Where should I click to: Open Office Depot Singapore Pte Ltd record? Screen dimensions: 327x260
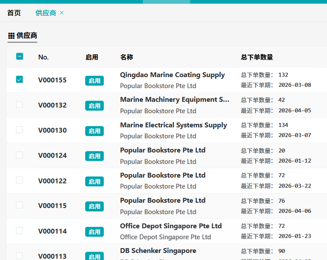[170, 226]
